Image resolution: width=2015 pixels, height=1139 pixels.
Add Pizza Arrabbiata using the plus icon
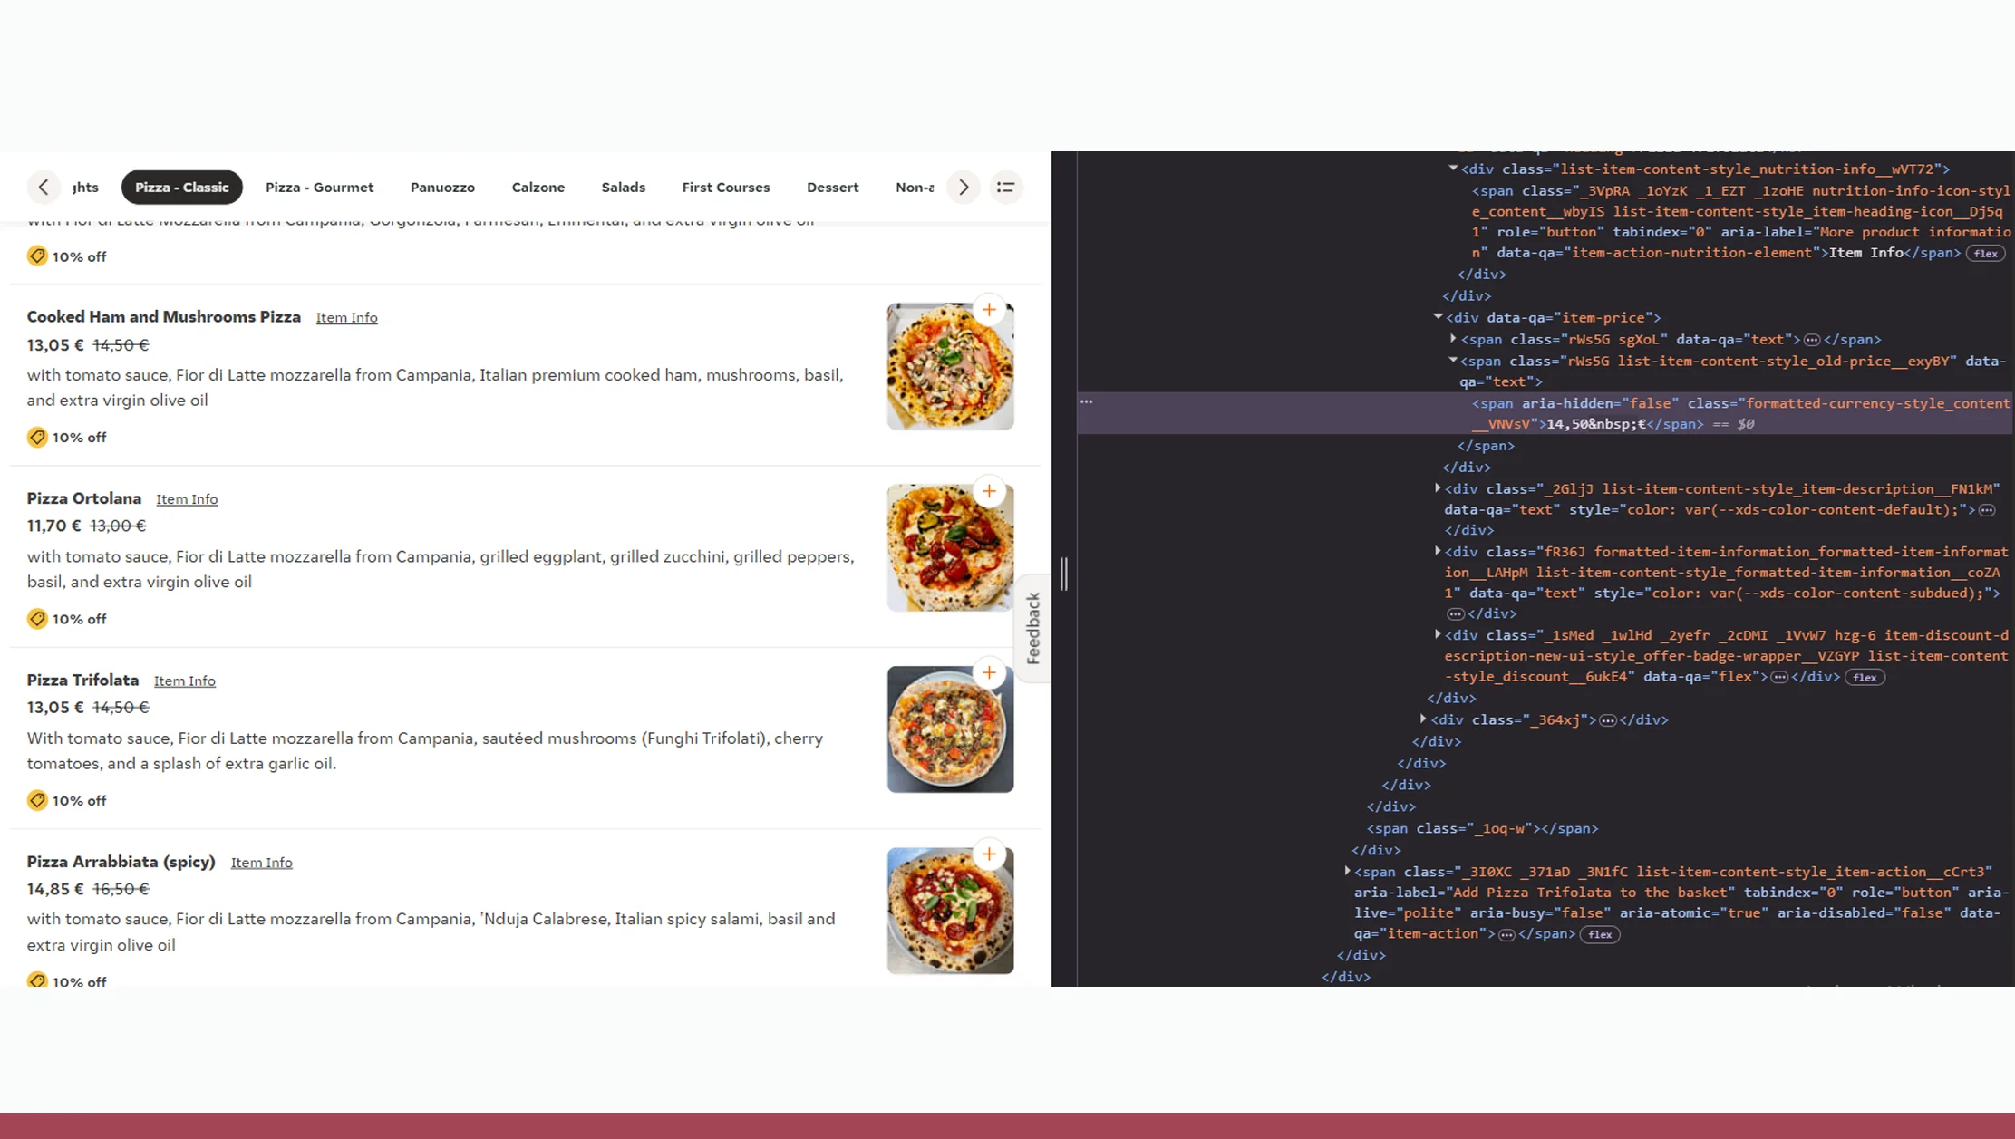click(988, 854)
